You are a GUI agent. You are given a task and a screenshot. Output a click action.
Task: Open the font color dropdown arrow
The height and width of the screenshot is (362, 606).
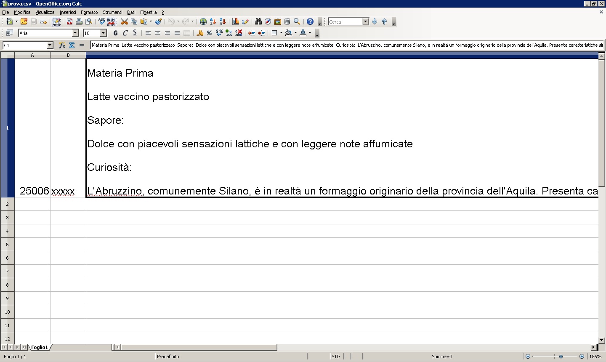(310, 33)
